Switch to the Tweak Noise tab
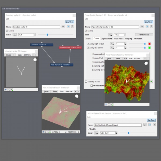This screenshot has height=161, width=161. (118, 39)
